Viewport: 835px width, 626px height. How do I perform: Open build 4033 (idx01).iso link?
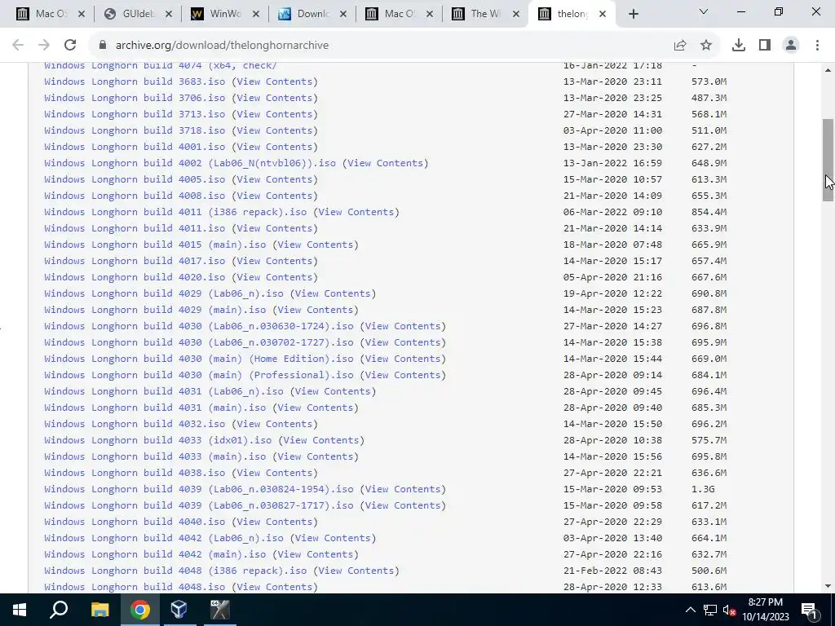(158, 440)
